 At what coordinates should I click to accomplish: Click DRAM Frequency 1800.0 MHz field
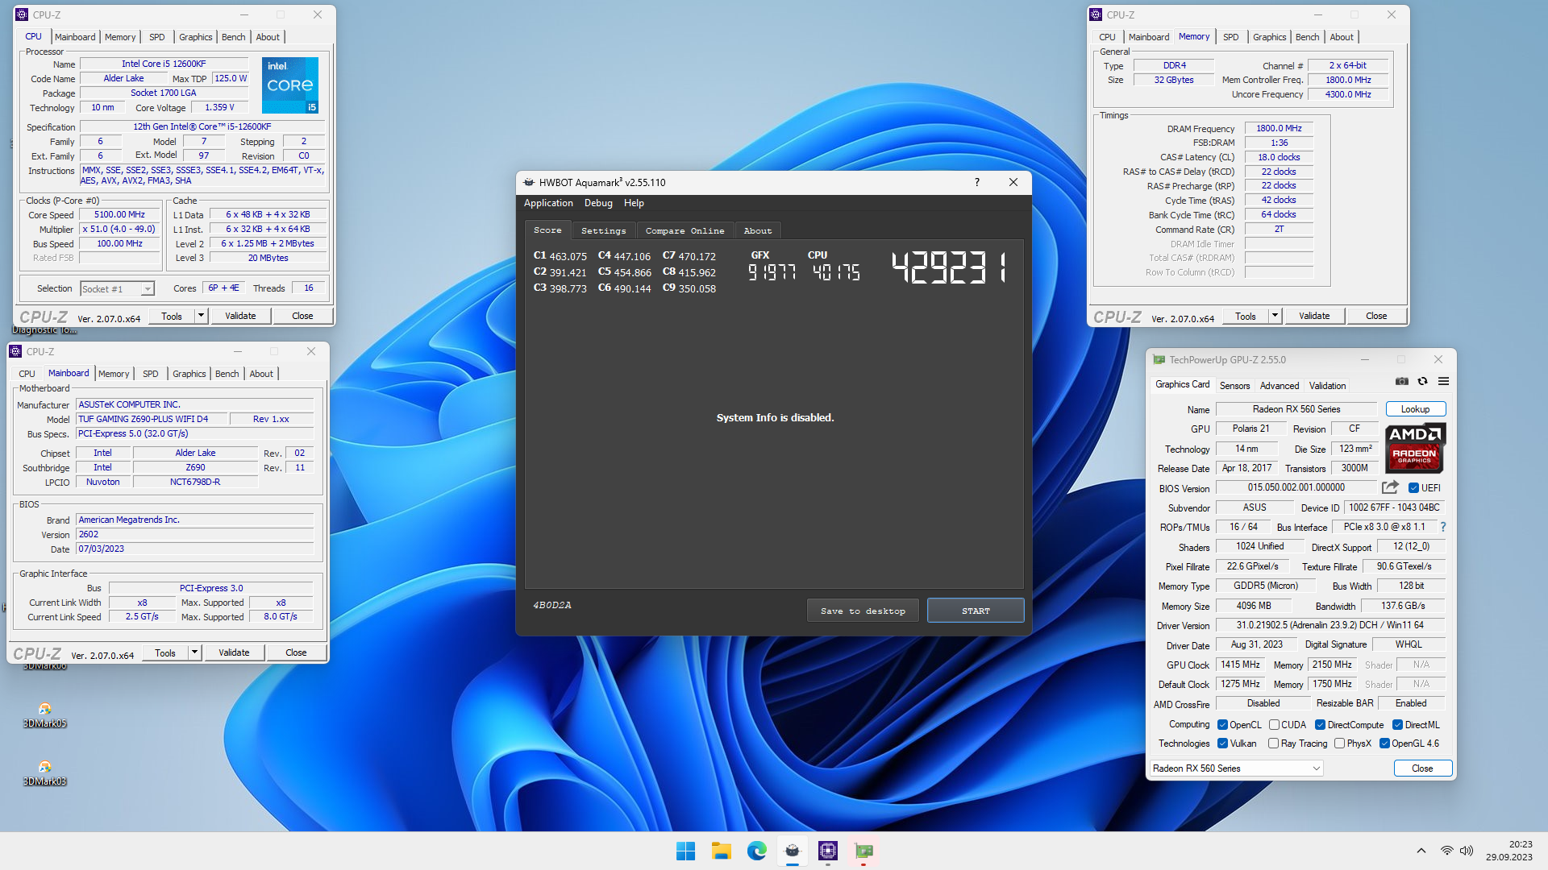pos(1279,129)
